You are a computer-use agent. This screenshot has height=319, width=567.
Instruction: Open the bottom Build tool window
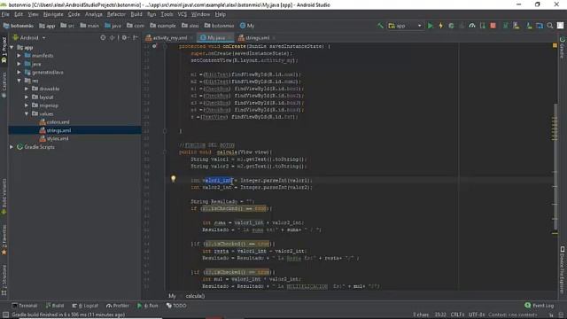pos(55,306)
